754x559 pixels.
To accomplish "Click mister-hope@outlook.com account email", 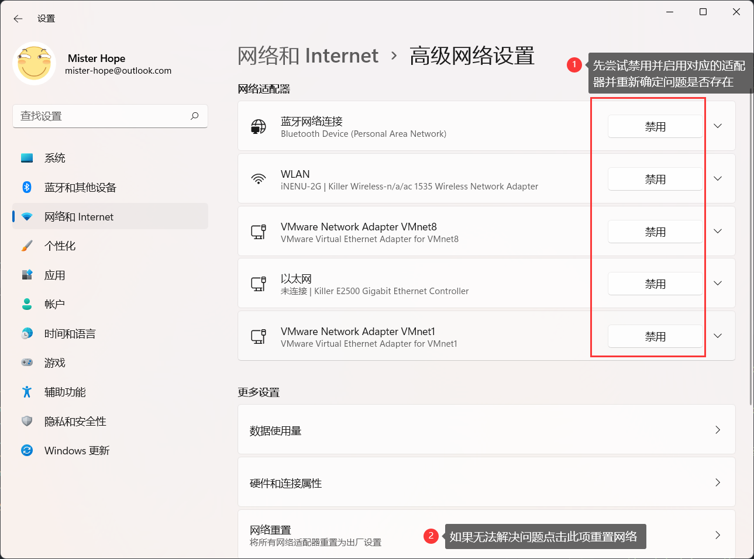I will pos(118,71).
